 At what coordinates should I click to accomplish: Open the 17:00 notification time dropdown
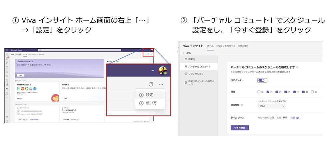tap(272, 106)
